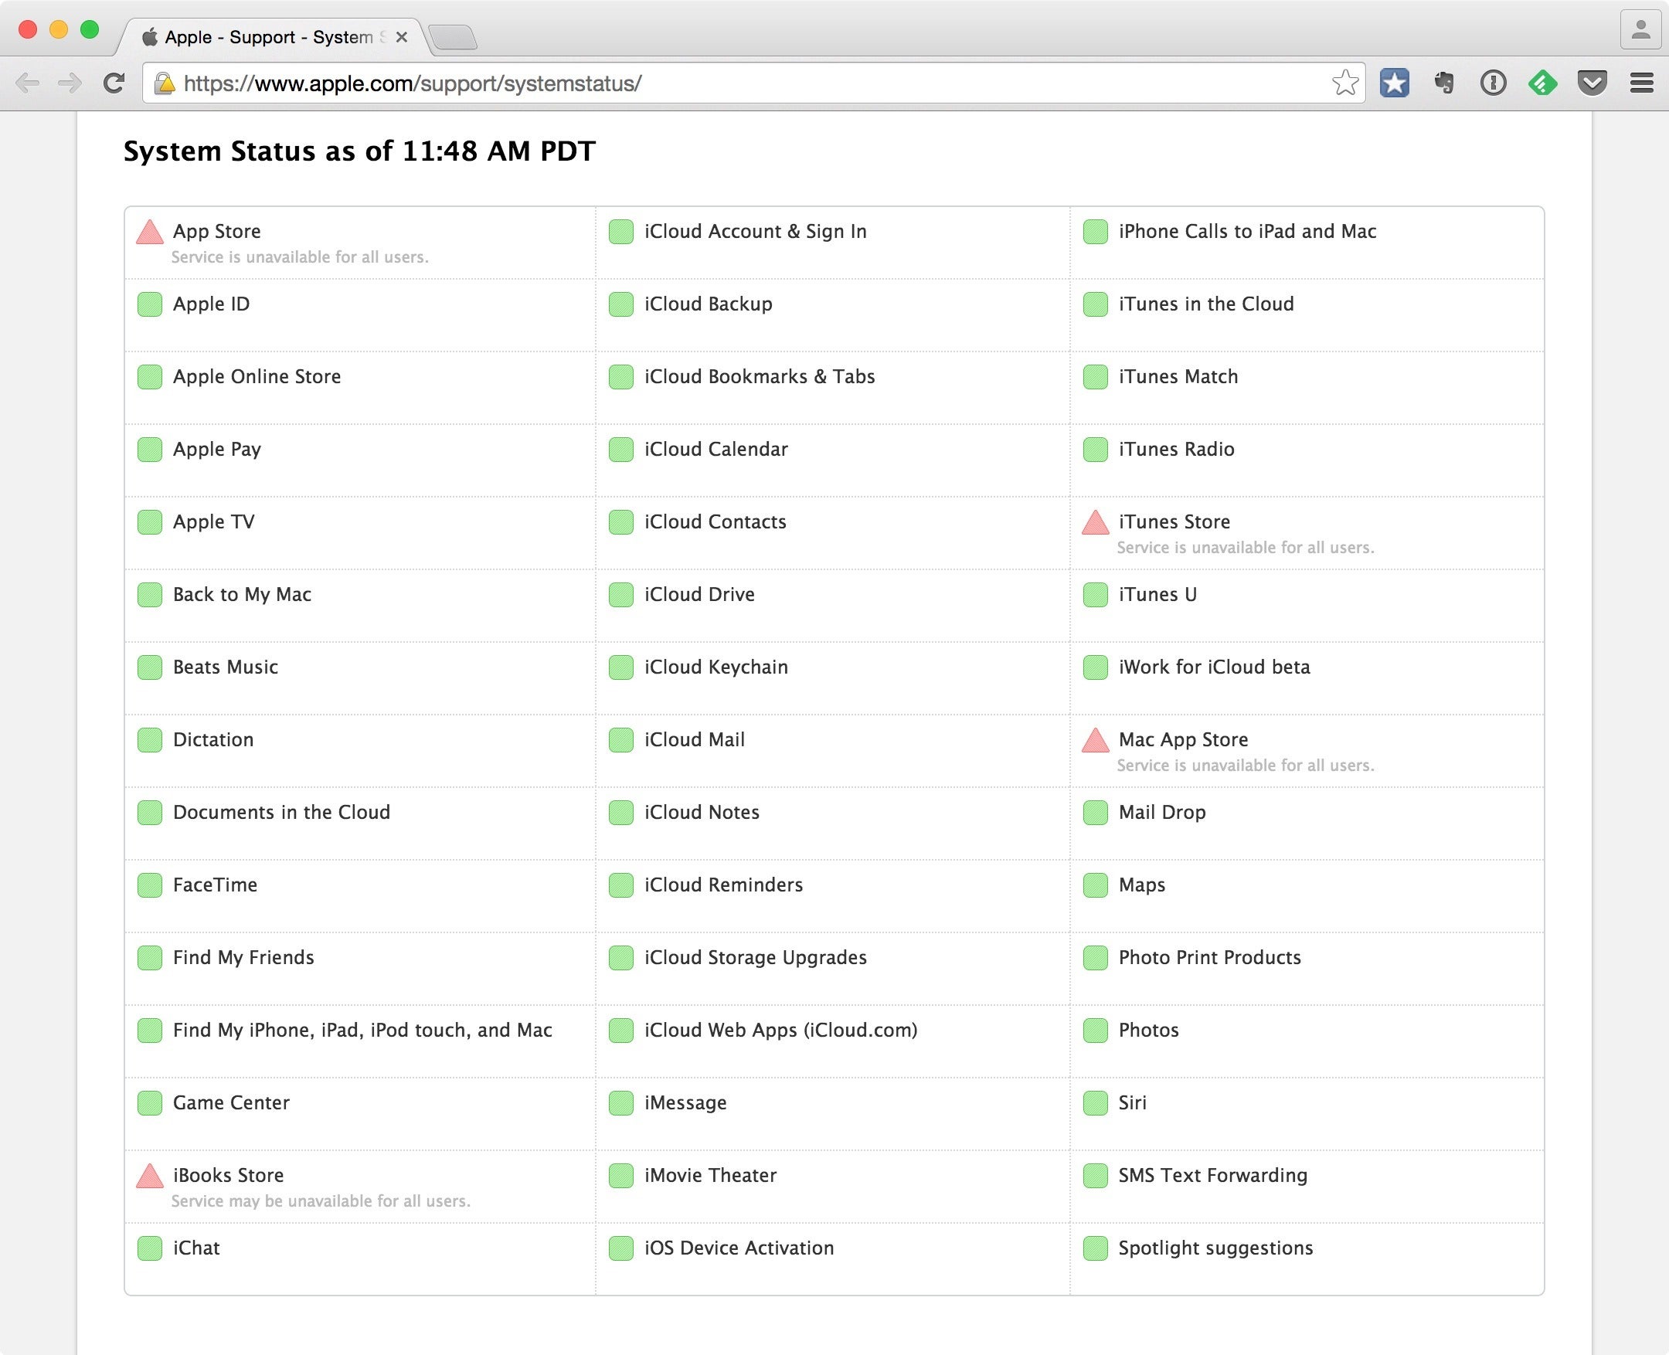The height and width of the screenshot is (1355, 1669).
Task: Click the security warning padlock icon
Action: [x=164, y=83]
